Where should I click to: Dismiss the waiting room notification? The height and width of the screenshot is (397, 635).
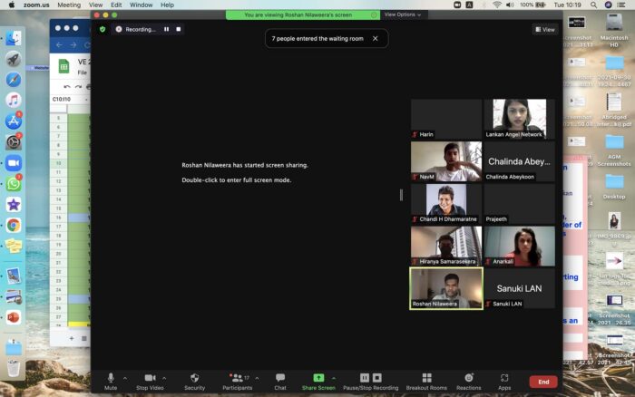(375, 38)
